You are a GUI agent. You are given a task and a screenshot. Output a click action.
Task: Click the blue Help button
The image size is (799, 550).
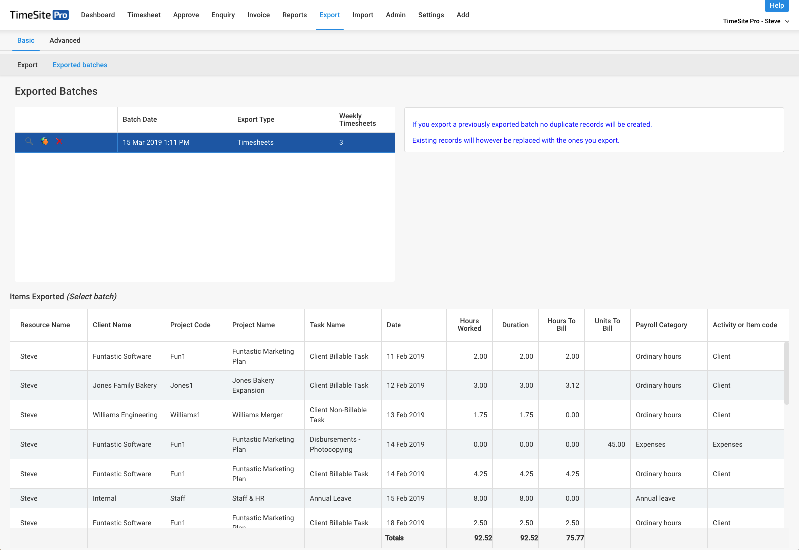(x=777, y=5)
